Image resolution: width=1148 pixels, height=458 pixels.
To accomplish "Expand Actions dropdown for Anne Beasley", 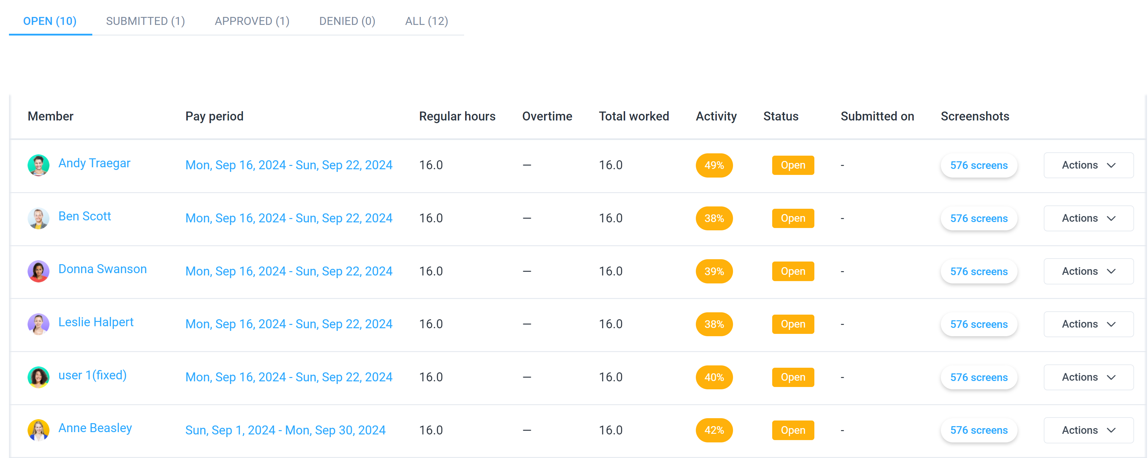I will pos(1088,430).
